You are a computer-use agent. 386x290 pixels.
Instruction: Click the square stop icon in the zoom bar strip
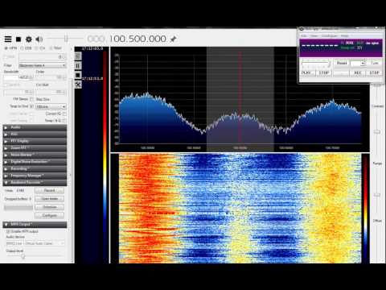point(78,75)
